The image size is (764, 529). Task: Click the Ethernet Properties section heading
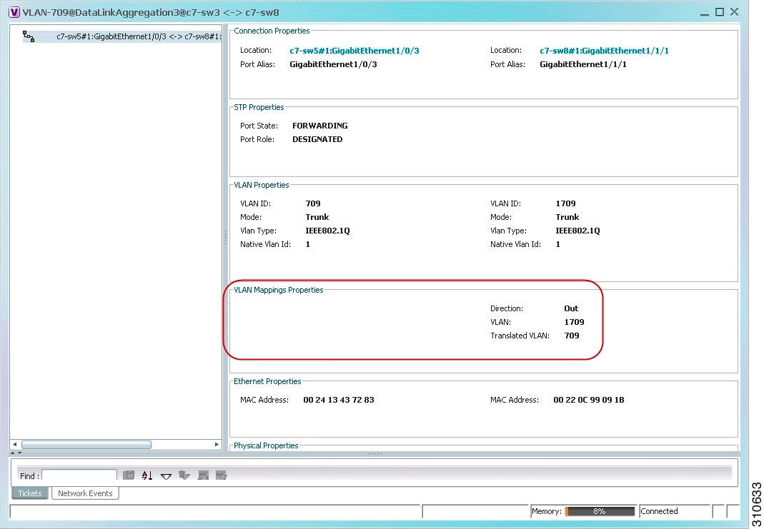point(267,381)
